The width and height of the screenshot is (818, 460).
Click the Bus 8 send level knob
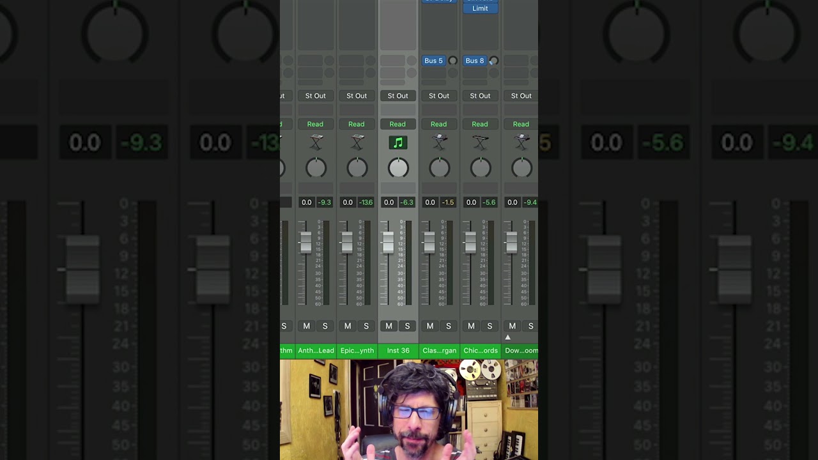point(493,61)
